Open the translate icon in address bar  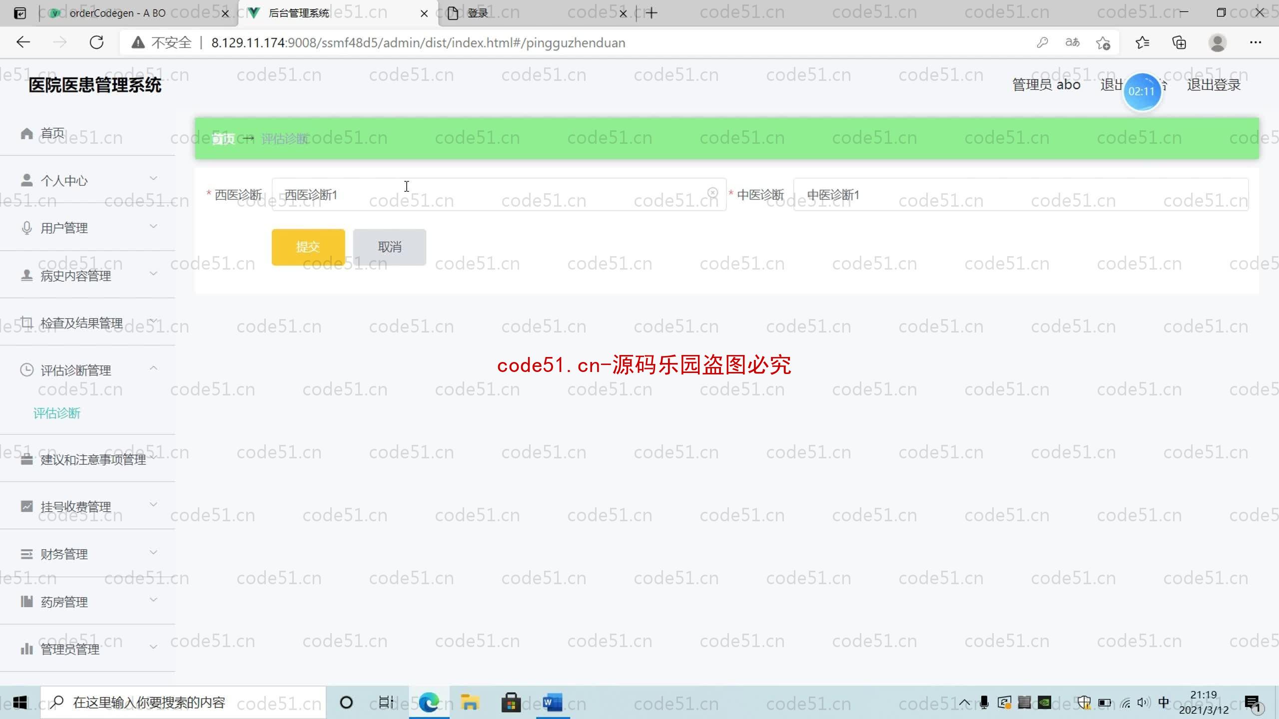1073,42
